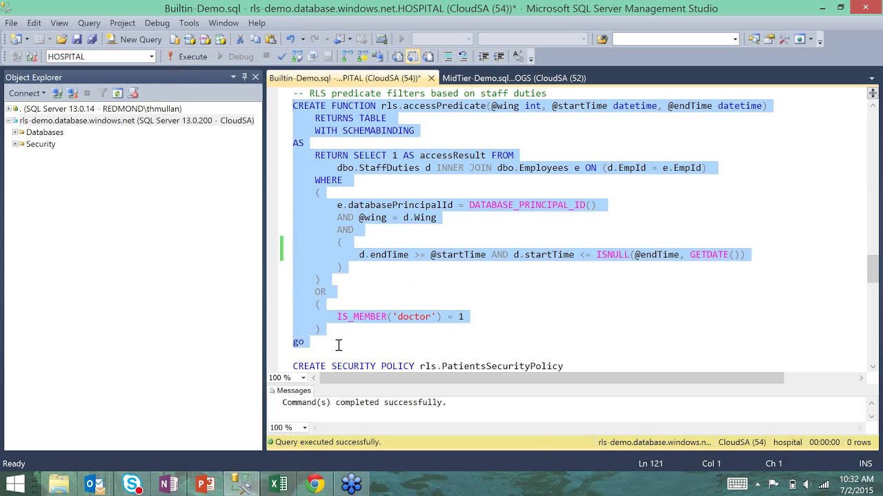The height and width of the screenshot is (496, 883).
Task: Click the Results to Text icon
Action: point(397,56)
